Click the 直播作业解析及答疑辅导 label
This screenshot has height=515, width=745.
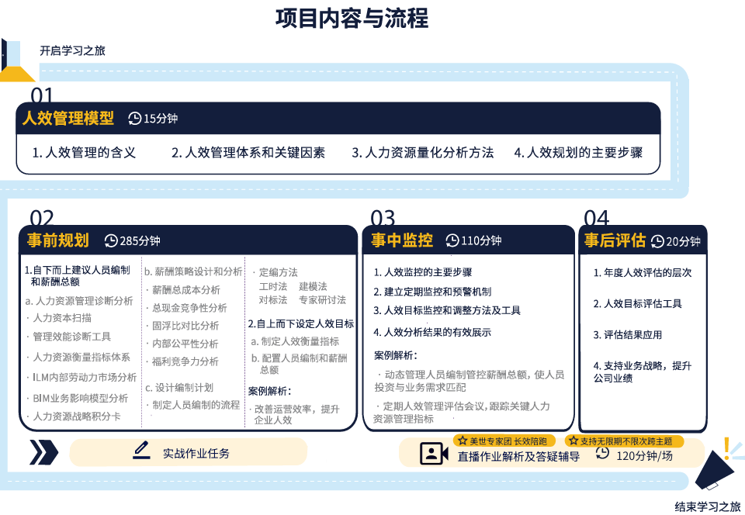tap(518, 457)
